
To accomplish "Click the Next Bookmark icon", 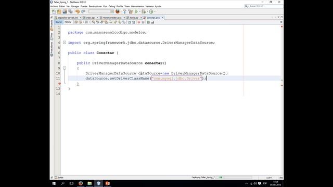I will click(x=120, y=22).
